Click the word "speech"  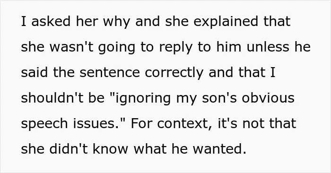[44, 125]
